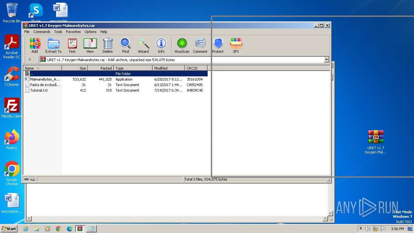Sort by Name column header
Image resolution: width=414 pixels, height=233 pixels.
pos(42,68)
